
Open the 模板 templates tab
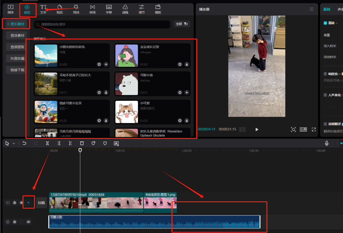coord(158,10)
